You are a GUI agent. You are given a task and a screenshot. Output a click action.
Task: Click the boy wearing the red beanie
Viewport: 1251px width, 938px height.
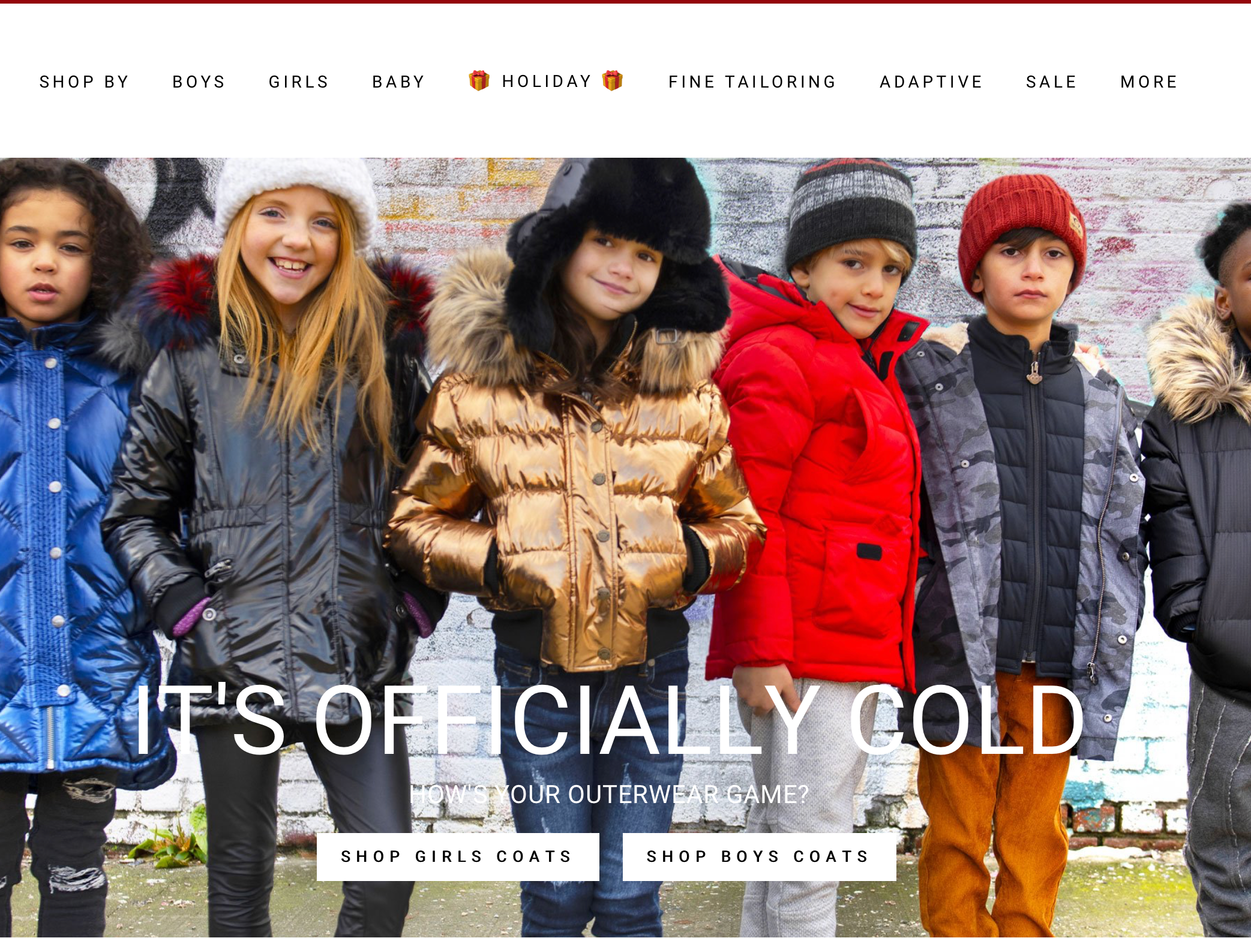click(1026, 510)
